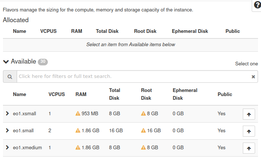The height and width of the screenshot is (157, 261).
Task: Sort the Available table by the Name column
Action: pos(19,95)
